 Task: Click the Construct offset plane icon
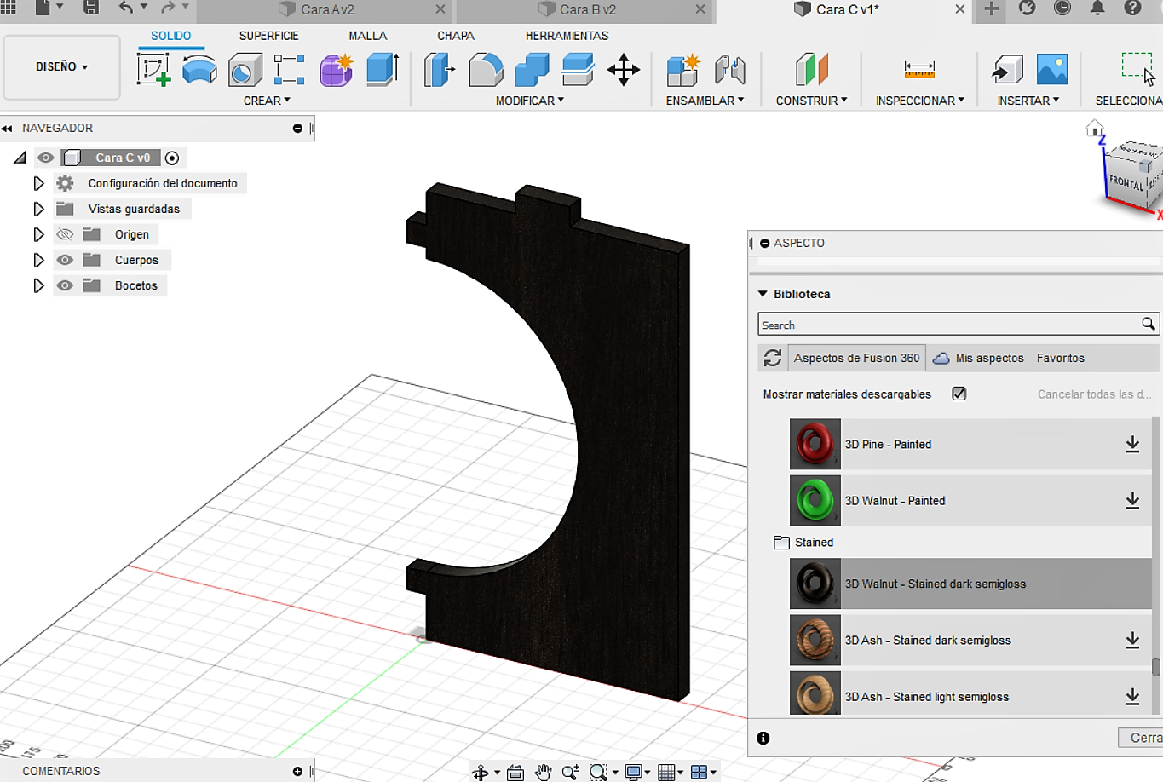click(811, 70)
